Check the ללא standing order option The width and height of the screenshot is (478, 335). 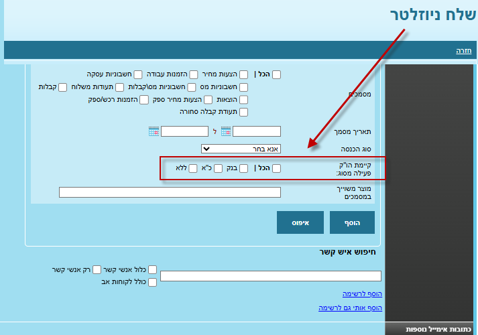tap(192, 168)
